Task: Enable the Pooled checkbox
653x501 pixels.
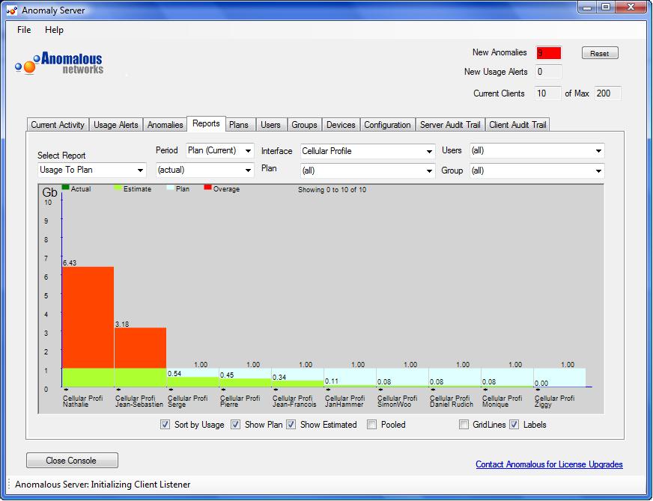Action: 372,425
